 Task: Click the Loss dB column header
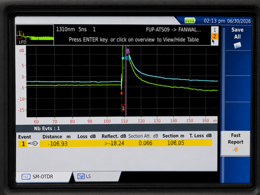click(87, 136)
